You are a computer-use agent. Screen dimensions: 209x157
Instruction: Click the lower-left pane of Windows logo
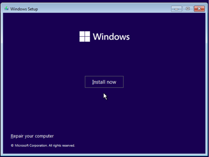82,39
